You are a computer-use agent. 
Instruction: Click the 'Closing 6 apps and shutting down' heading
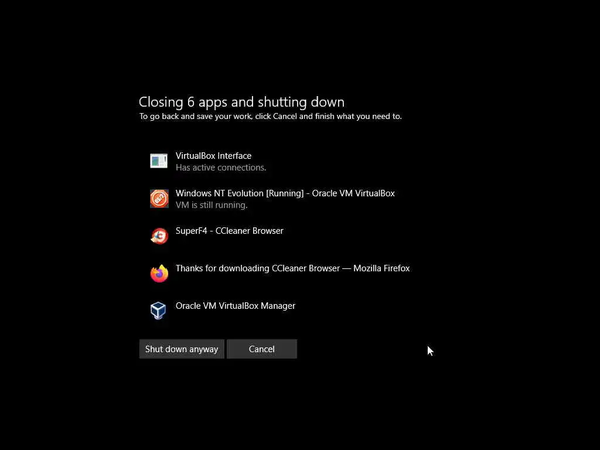tap(241, 102)
